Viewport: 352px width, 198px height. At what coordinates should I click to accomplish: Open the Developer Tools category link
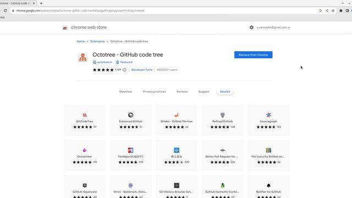tap(142, 70)
